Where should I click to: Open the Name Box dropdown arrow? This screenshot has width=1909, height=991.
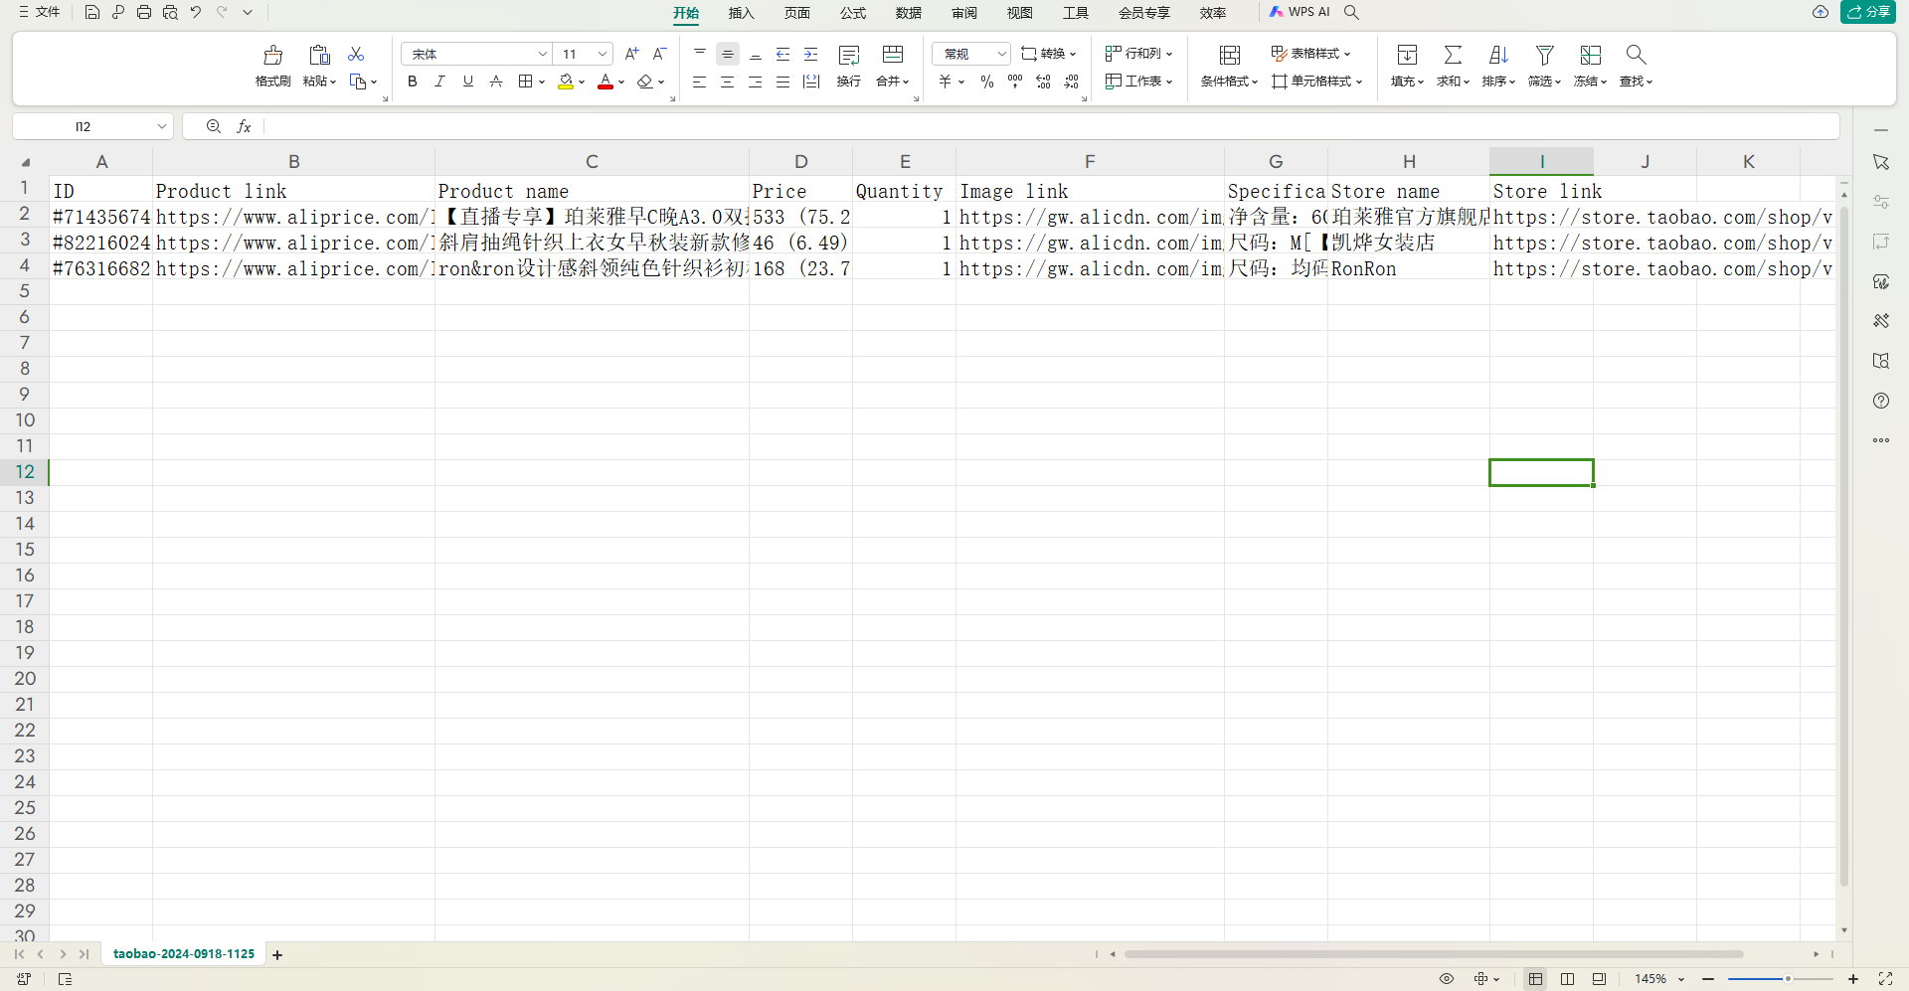point(162,126)
